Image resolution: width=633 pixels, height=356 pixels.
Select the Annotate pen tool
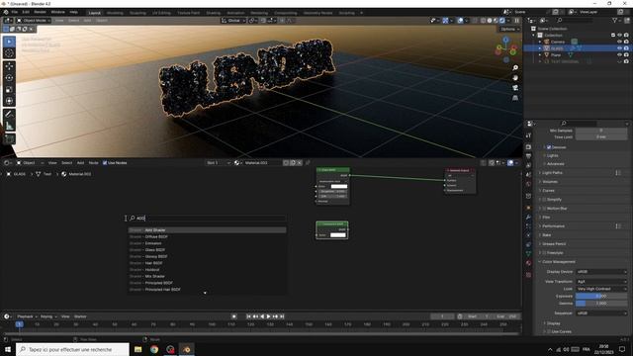9,115
